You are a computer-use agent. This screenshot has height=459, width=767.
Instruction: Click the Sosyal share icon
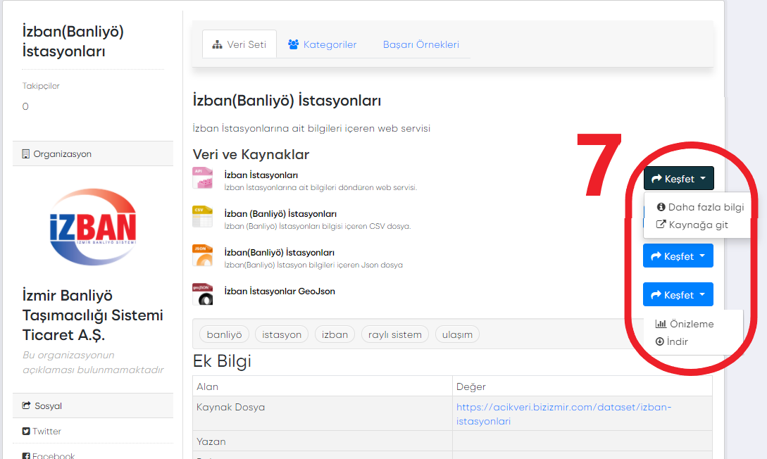(x=26, y=406)
